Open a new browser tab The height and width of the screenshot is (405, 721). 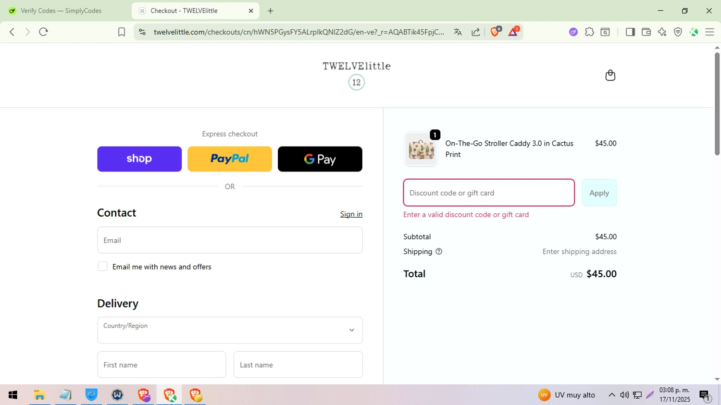tap(271, 11)
